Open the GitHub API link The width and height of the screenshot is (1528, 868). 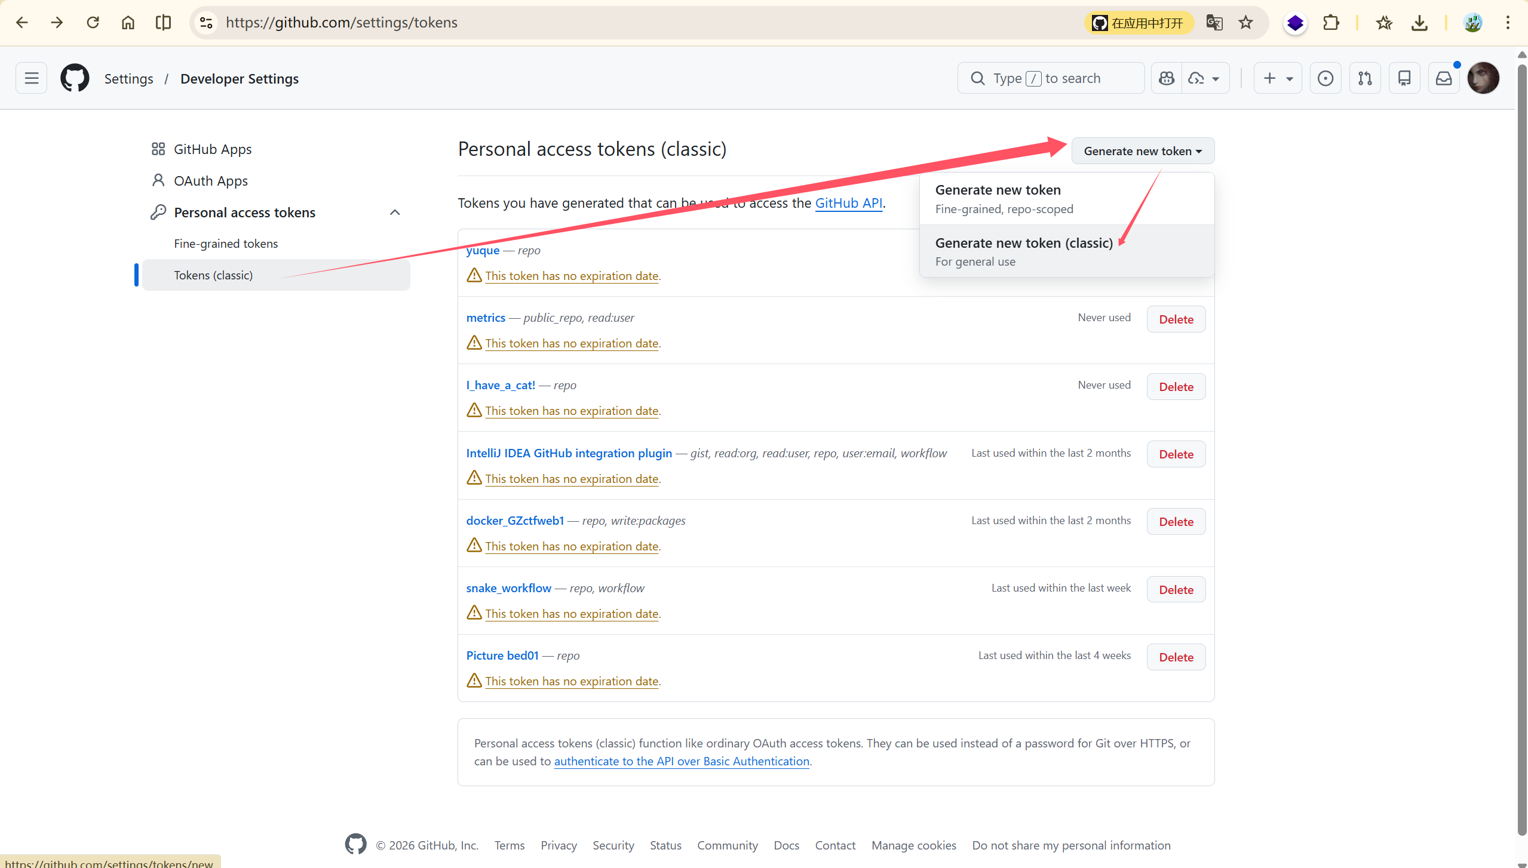(x=848, y=203)
